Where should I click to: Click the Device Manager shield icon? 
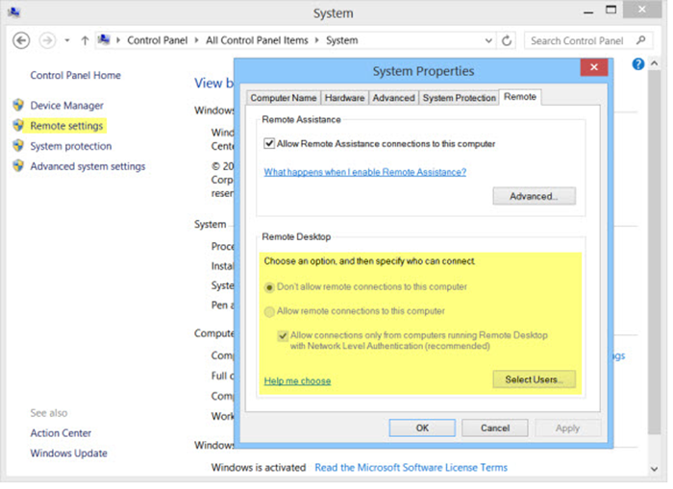coord(18,106)
